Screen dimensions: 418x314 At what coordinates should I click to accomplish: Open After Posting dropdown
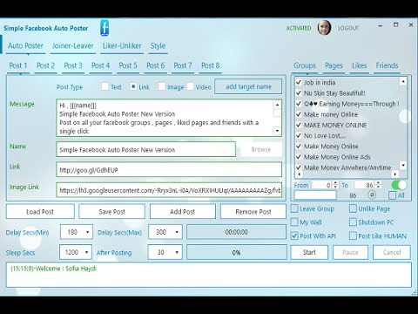pyautogui.click(x=165, y=252)
